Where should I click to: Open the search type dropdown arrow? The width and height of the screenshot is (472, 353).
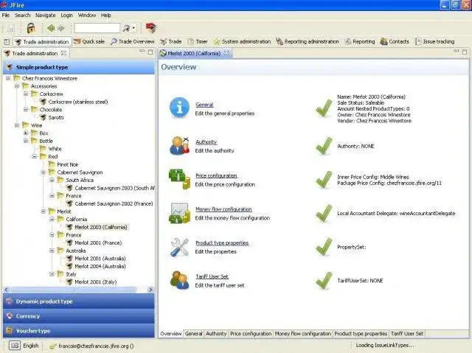pyautogui.click(x=133, y=28)
